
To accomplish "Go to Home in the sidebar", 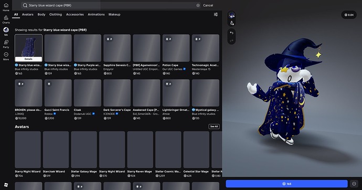I will click(x=6, y=7).
